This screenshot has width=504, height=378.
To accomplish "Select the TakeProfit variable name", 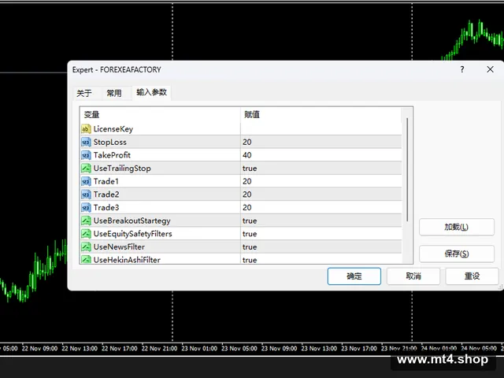I will [x=112, y=155].
